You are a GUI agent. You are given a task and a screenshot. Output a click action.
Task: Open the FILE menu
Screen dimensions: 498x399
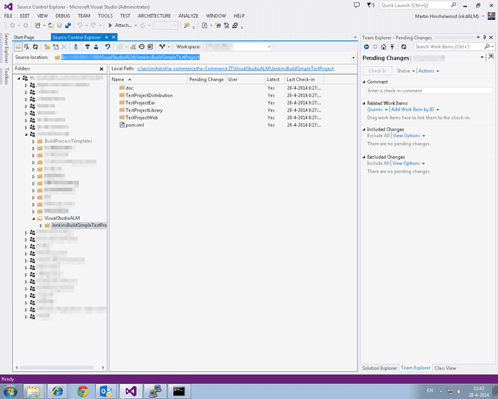8,16
